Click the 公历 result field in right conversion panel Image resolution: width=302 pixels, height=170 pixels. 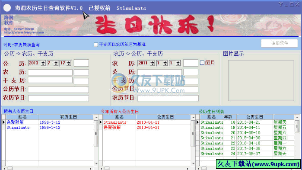[159, 72]
